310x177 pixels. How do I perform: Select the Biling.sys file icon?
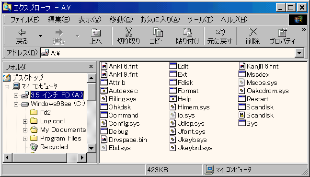104,99
